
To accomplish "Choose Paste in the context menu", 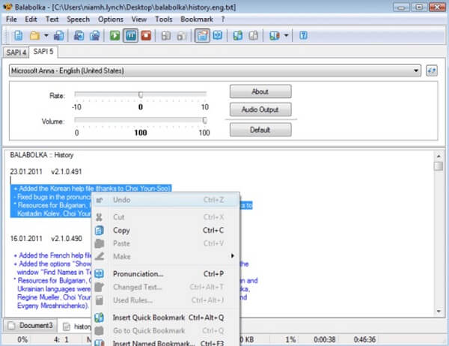I will tap(165, 243).
